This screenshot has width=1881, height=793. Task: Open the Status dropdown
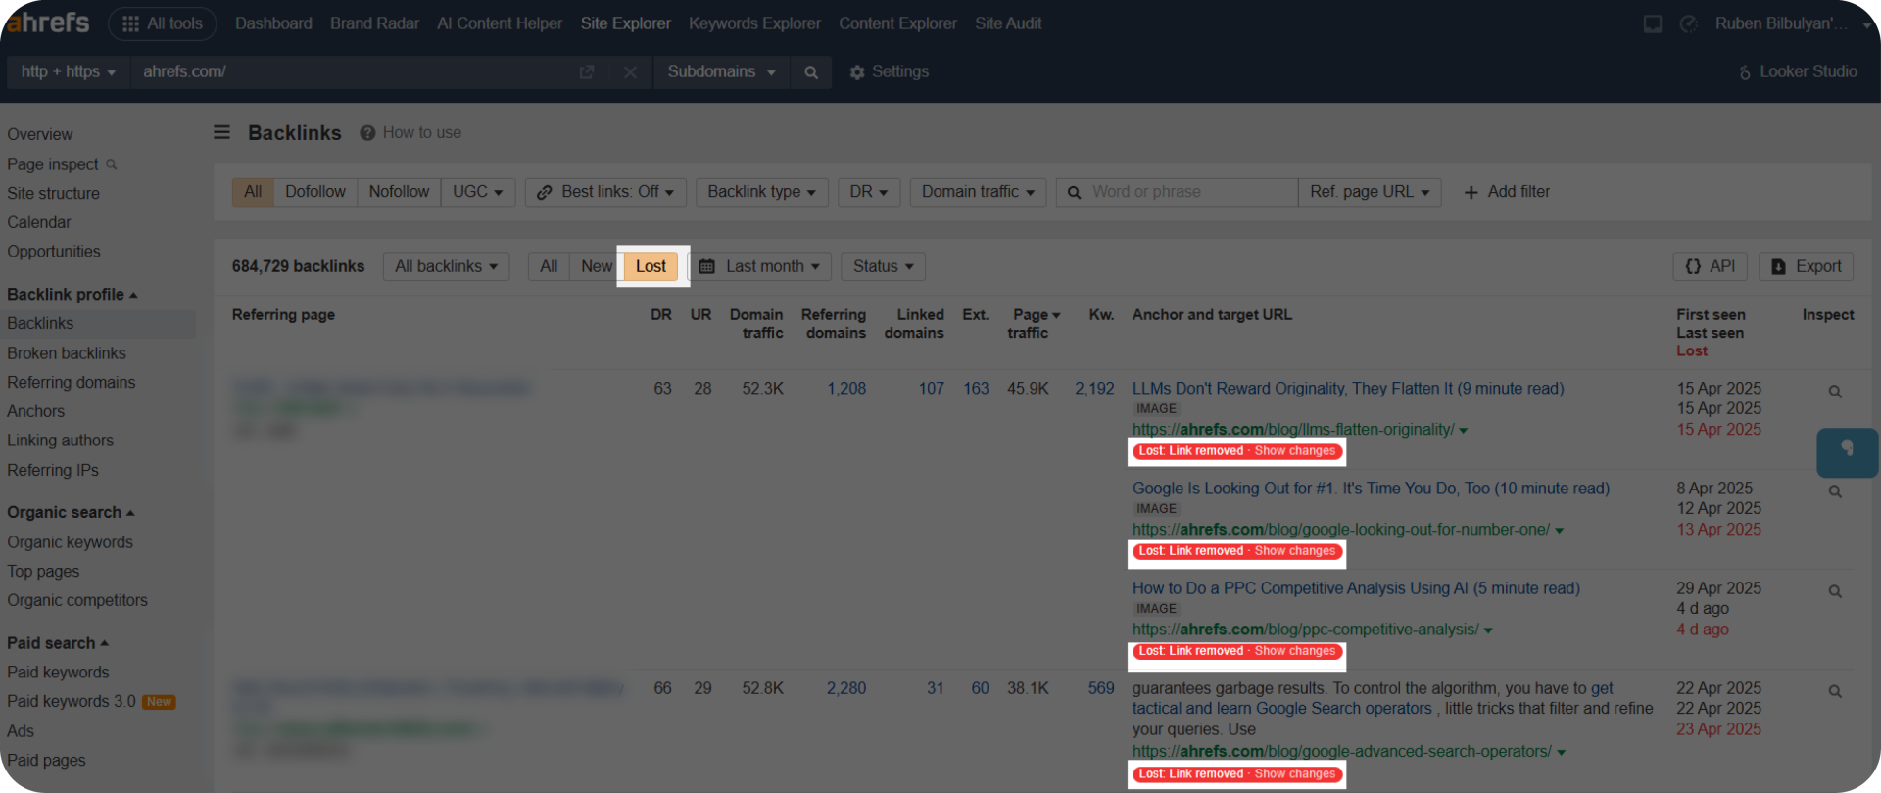[x=884, y=266]
